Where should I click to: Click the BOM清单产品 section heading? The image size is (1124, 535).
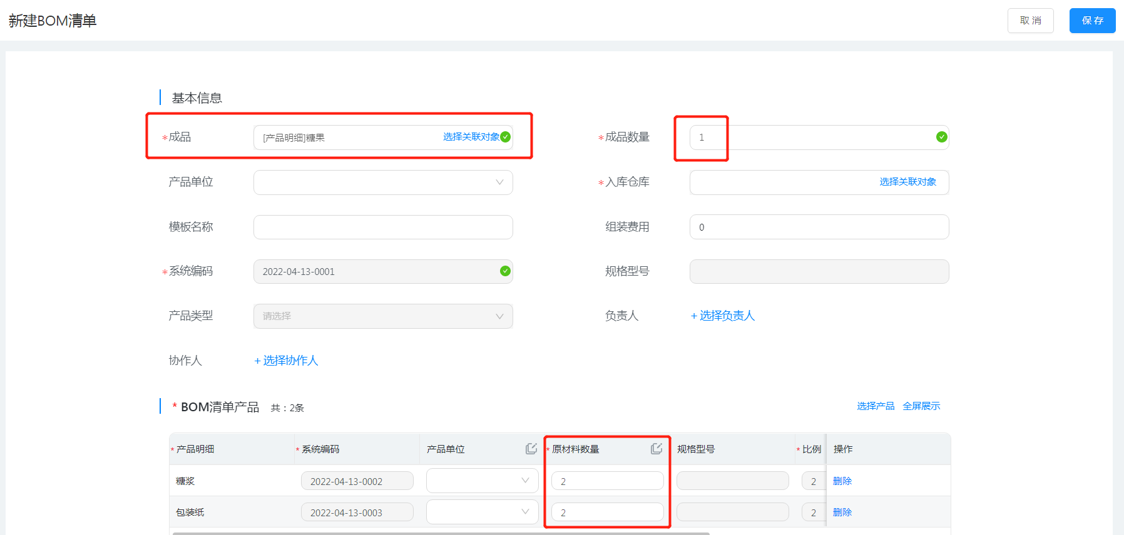(x=220, y=407)
